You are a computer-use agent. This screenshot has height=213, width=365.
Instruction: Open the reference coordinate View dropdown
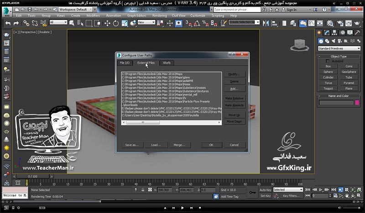pos(146,22)
